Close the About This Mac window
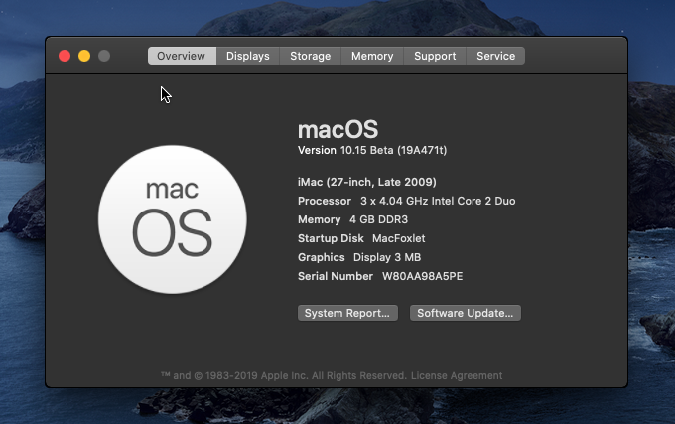The image size is (675, 424). point(65,56)
